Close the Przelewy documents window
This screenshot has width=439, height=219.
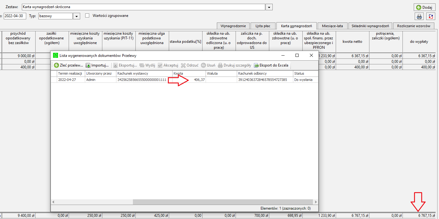point(311,55)
